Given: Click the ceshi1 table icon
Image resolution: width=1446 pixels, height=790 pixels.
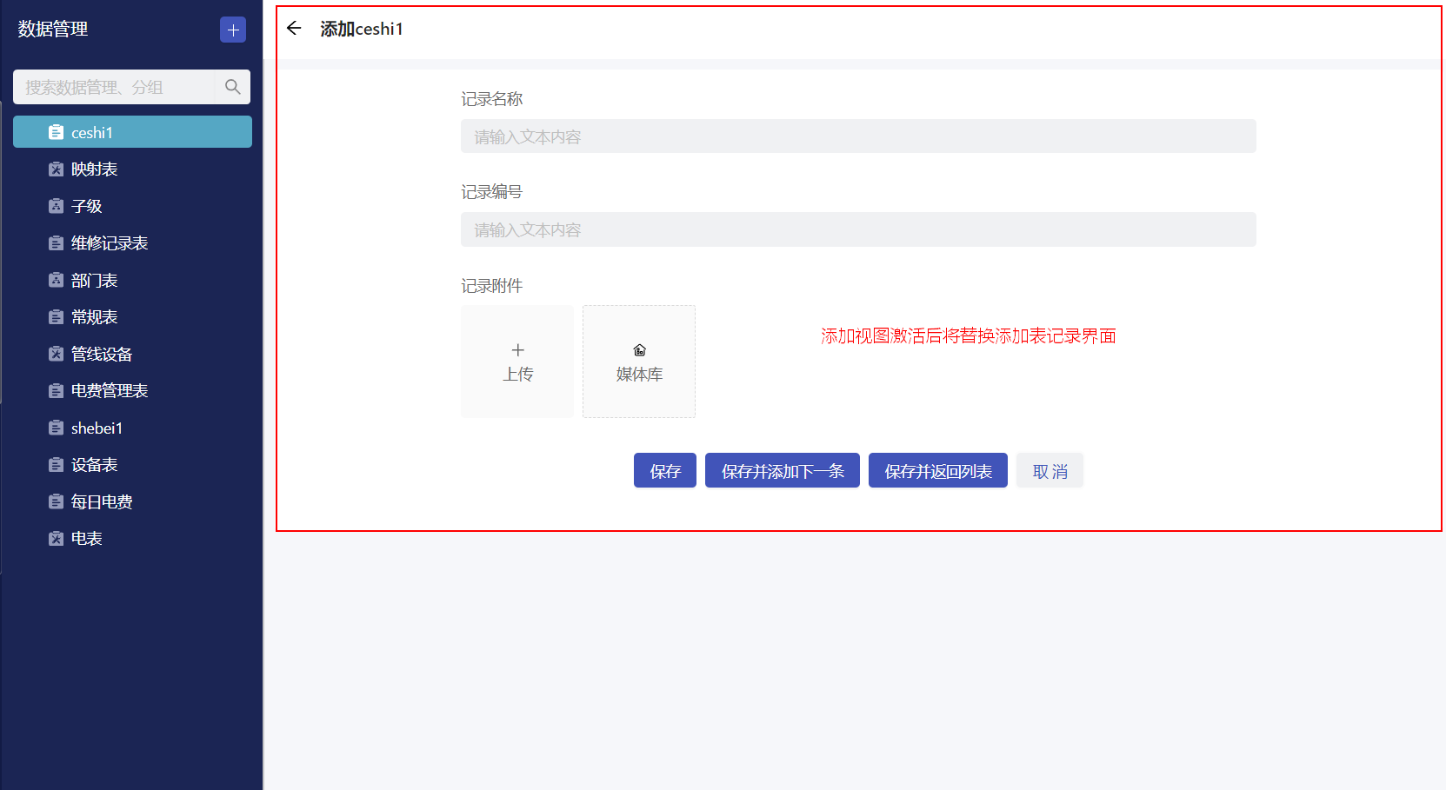Looking at the screenshot, I should coord(56,132).
